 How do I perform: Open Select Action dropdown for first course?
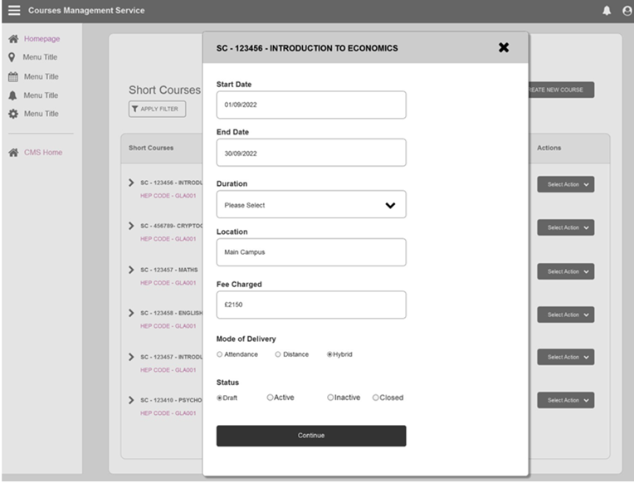565,184
